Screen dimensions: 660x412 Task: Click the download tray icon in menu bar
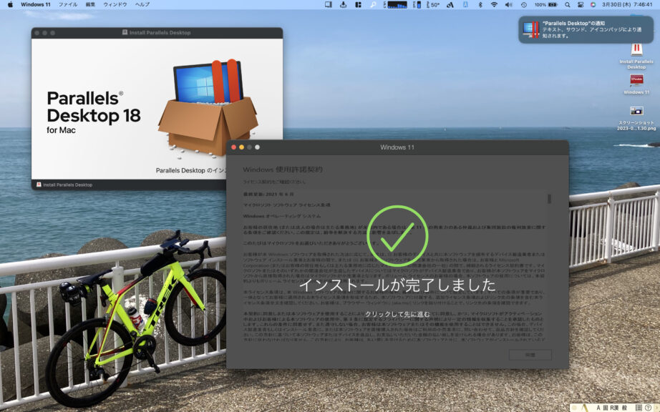coord(343,4)
